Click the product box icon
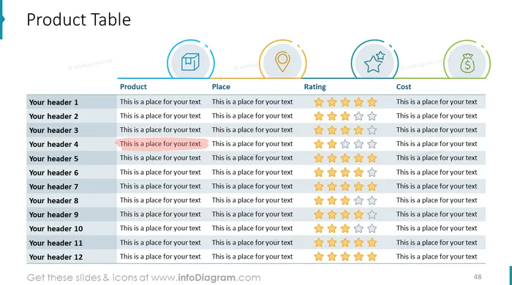512x285 pixels. (190, 62)
